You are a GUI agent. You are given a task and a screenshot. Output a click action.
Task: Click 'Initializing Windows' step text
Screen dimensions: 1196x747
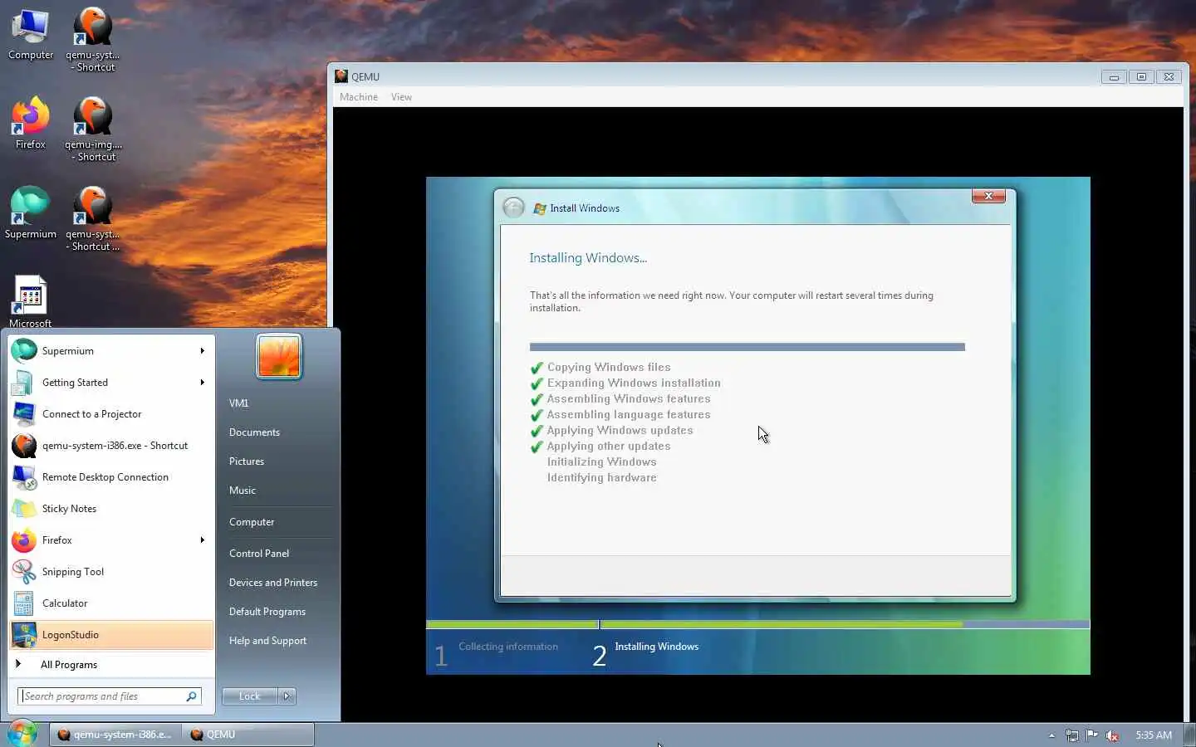[x=601, y=461]
